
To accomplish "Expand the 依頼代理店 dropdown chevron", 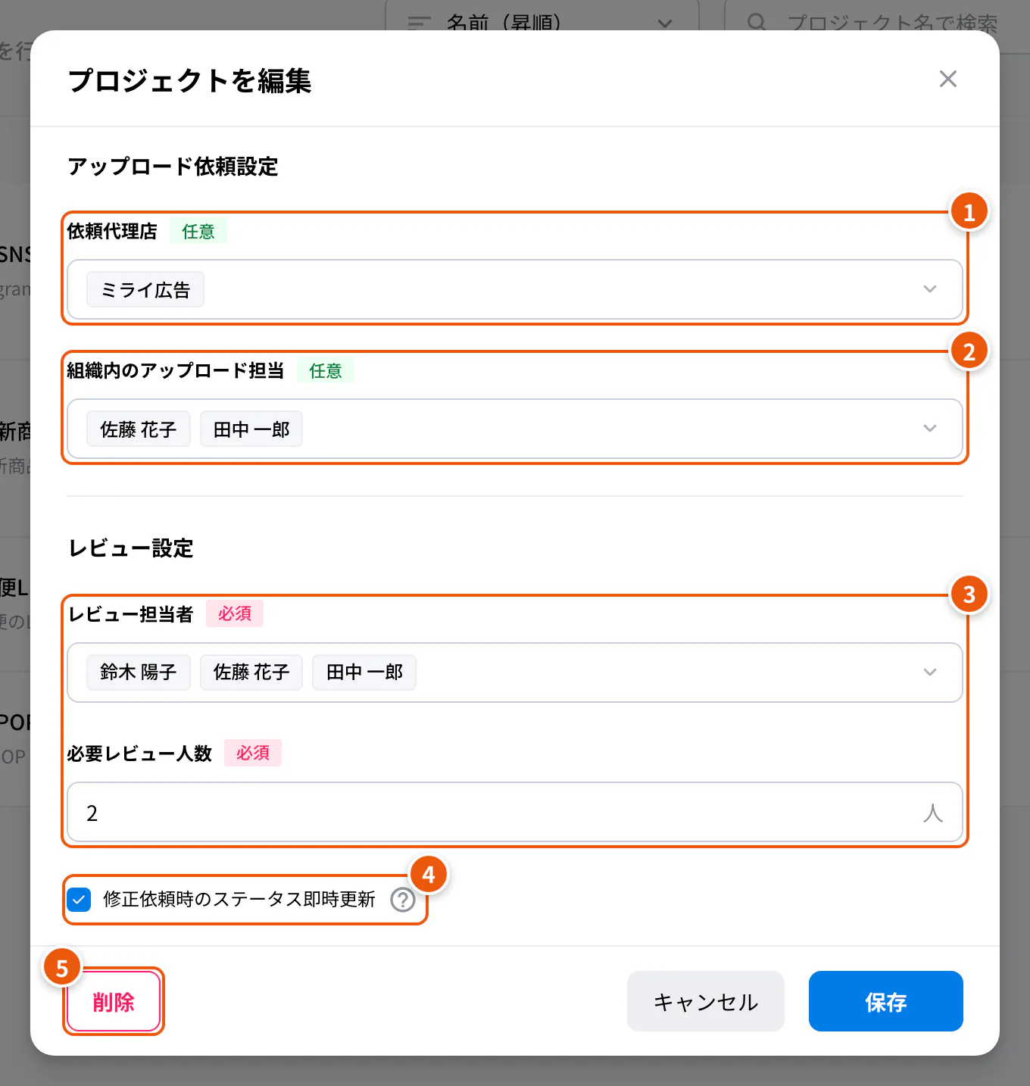I will [x=930, y=289].
